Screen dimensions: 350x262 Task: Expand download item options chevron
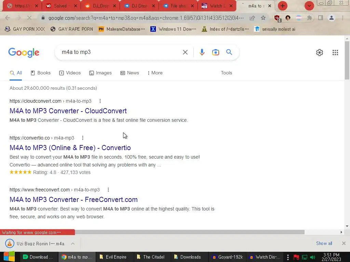[73, 244]
